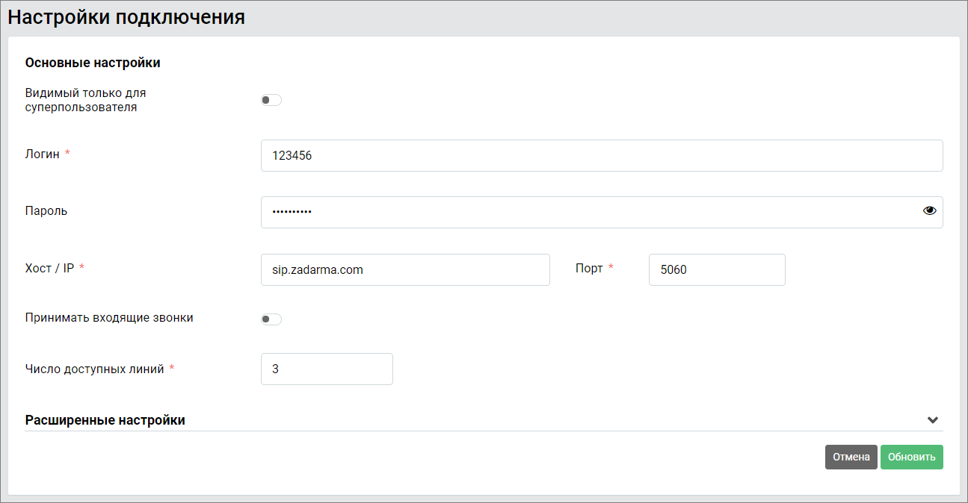Click inside the Пароль input field
The width and height of the screenshot is (968, 503).
coord(591,212)
